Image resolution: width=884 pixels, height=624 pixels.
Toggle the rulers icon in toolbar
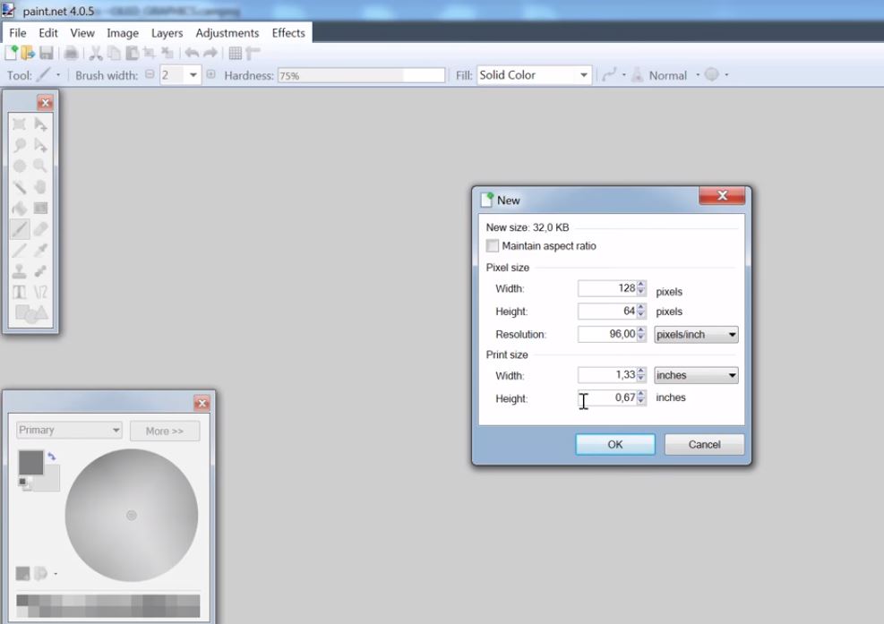coord(253,53)
